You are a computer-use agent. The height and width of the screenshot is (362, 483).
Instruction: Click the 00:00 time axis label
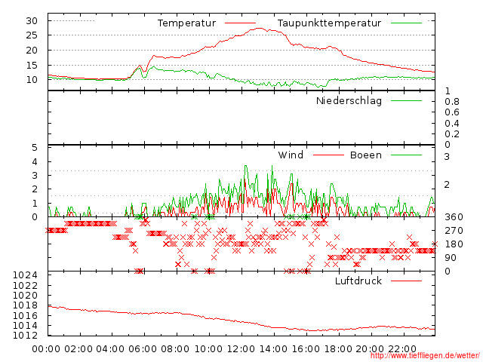[46, 349]
